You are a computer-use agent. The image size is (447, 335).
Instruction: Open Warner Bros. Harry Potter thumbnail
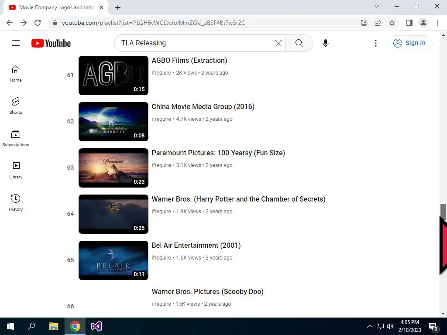(x=113, y=214)
